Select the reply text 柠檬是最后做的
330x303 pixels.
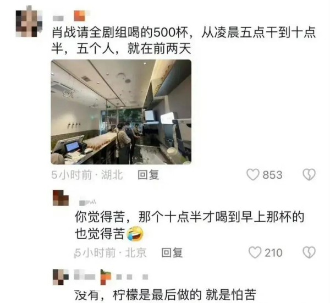click(x=165, y=295)
